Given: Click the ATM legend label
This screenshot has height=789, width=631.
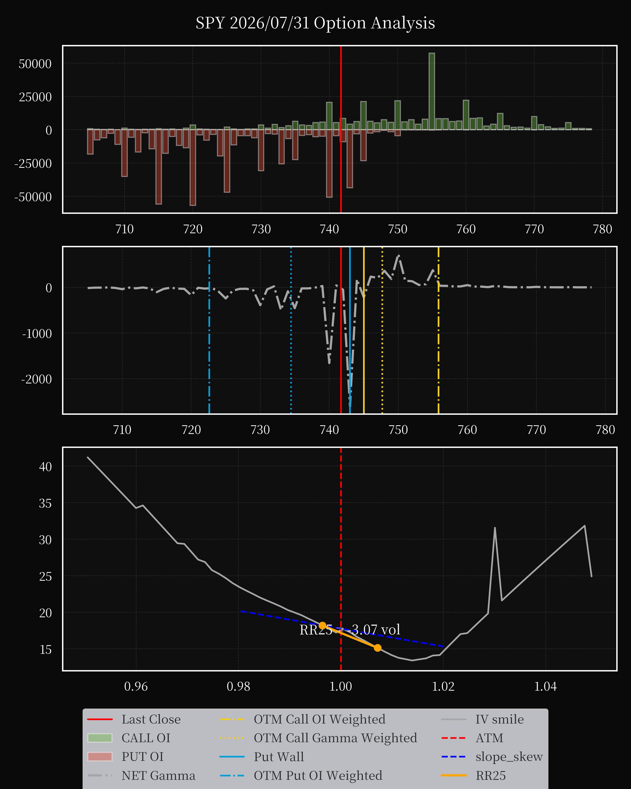Looking at the screenshot, I should pyautogui.click(x=490, y=738).
